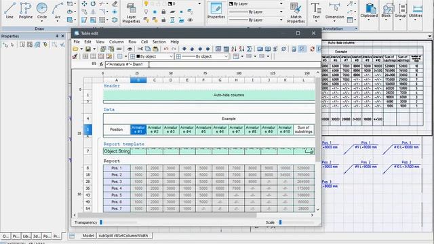Click the sort ascending A-Z icon
434x244 pixels.
(x=234, y=49)
